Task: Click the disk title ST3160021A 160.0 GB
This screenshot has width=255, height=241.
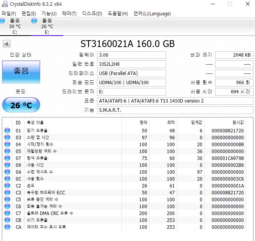Action: [128, 44]
